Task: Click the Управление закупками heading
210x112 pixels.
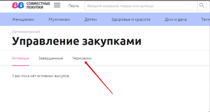Action: 77,41
